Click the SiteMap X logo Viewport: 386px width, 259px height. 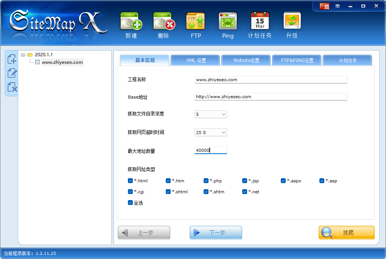(59, 22)
